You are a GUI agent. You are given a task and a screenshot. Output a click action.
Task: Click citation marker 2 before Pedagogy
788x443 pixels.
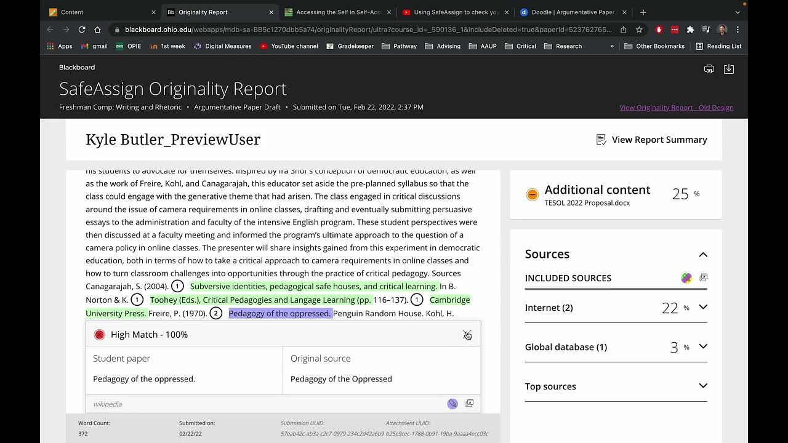(x=215, y=313)
